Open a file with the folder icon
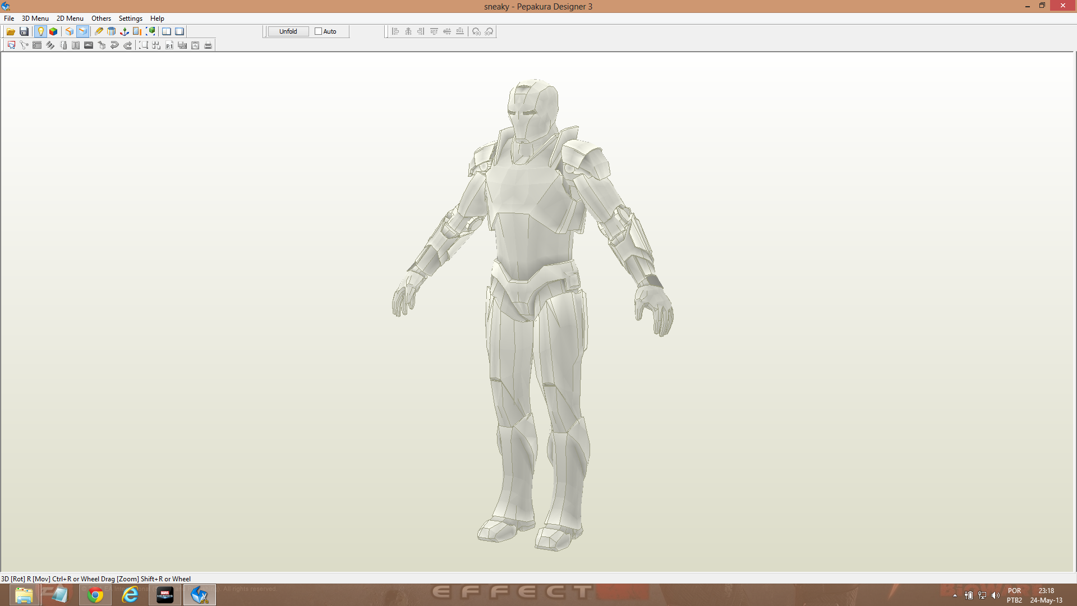 coord(11,31)
